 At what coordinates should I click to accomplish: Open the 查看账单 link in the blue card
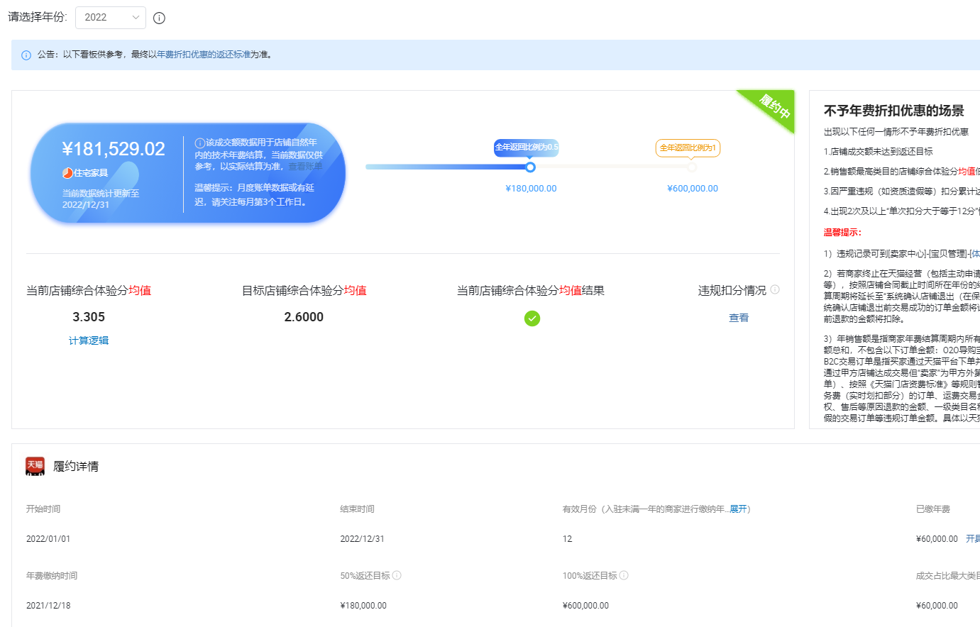[x=305, y=167]
